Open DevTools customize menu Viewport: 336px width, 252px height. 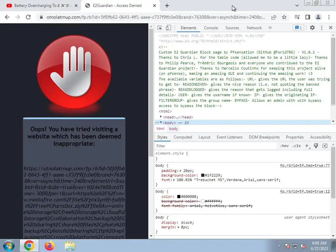tap(322, 28)
